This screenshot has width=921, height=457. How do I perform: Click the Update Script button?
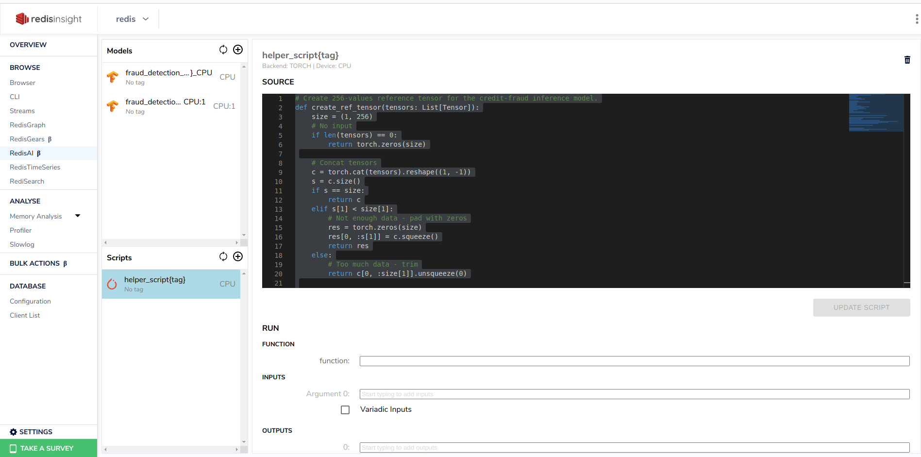861,307
